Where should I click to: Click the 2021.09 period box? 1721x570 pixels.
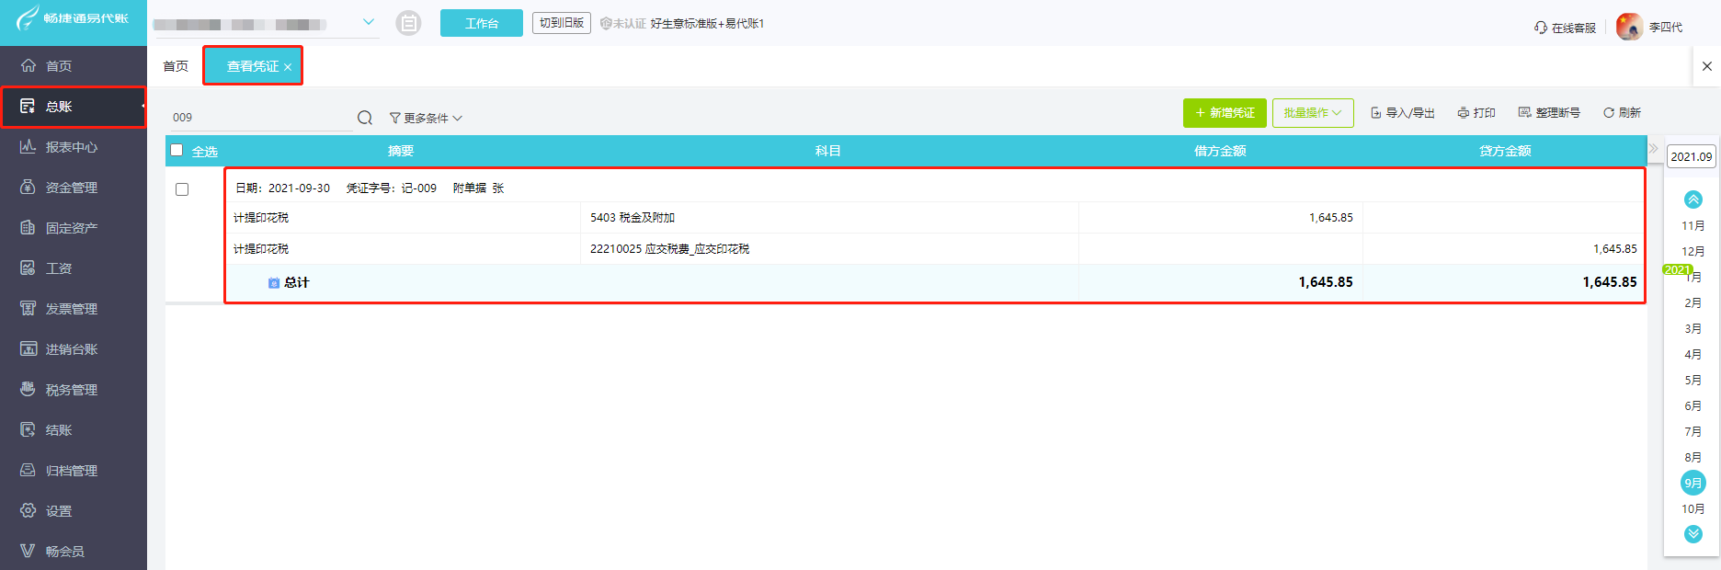1692,156
